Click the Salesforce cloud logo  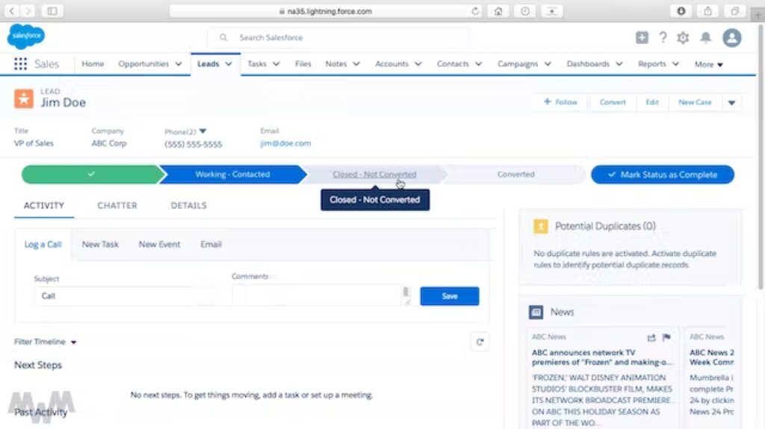pos(26,36)
